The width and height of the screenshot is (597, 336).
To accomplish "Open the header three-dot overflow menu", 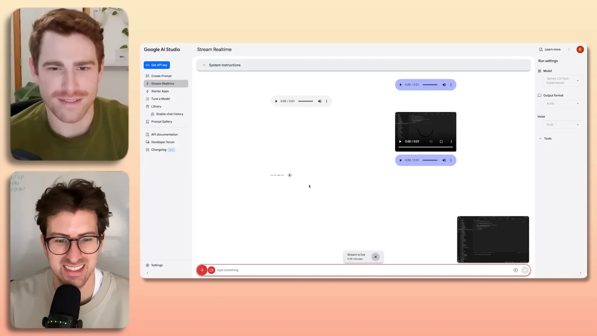I will pyautogui.click(x=569, y=49).
